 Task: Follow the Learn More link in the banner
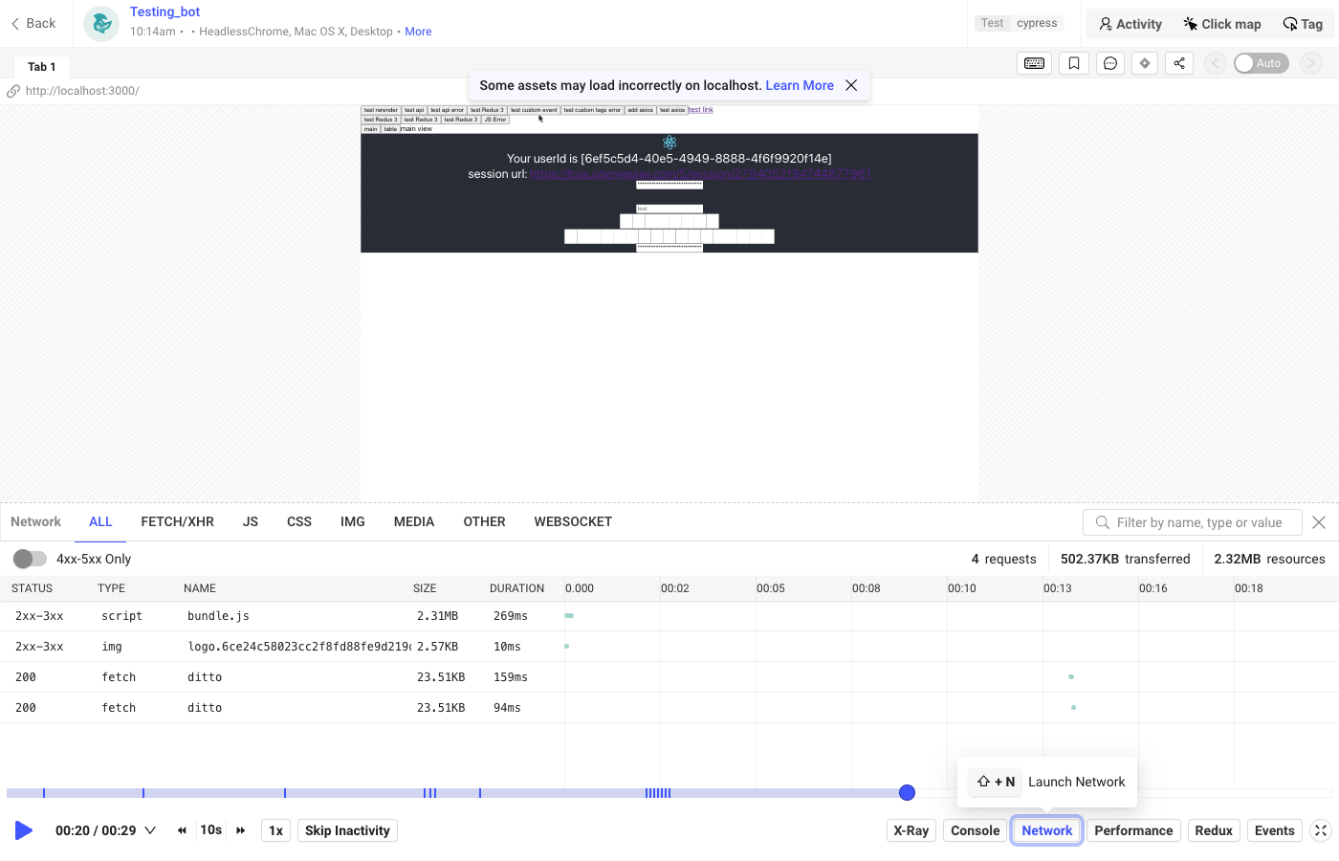799,85
